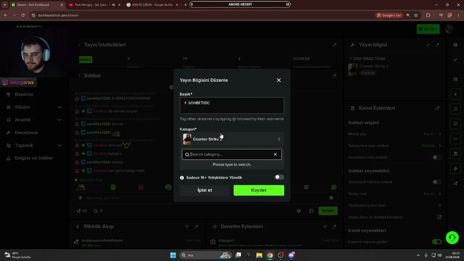
Task: Open a new browser tab
Action: pos(186,5)
